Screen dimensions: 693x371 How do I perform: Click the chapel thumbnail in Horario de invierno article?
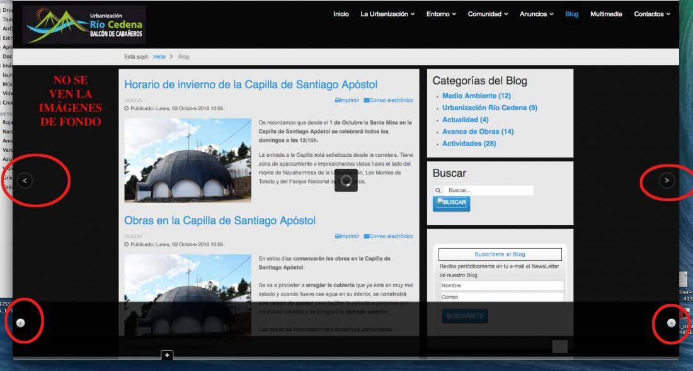click(188, 161)
